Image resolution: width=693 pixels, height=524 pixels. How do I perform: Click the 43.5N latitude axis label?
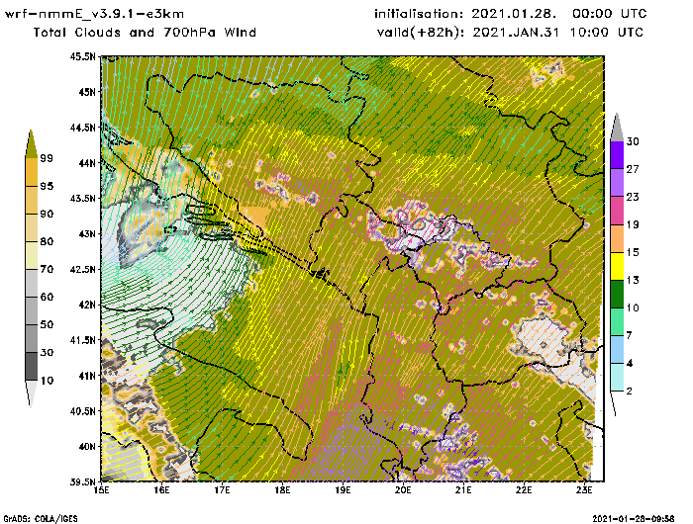click(x=82, y=198)
